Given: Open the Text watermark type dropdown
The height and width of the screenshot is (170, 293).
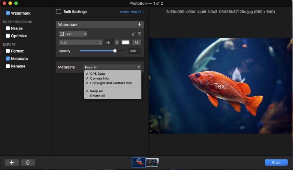Looking at the screenshot, I should (x=73, y=34).
